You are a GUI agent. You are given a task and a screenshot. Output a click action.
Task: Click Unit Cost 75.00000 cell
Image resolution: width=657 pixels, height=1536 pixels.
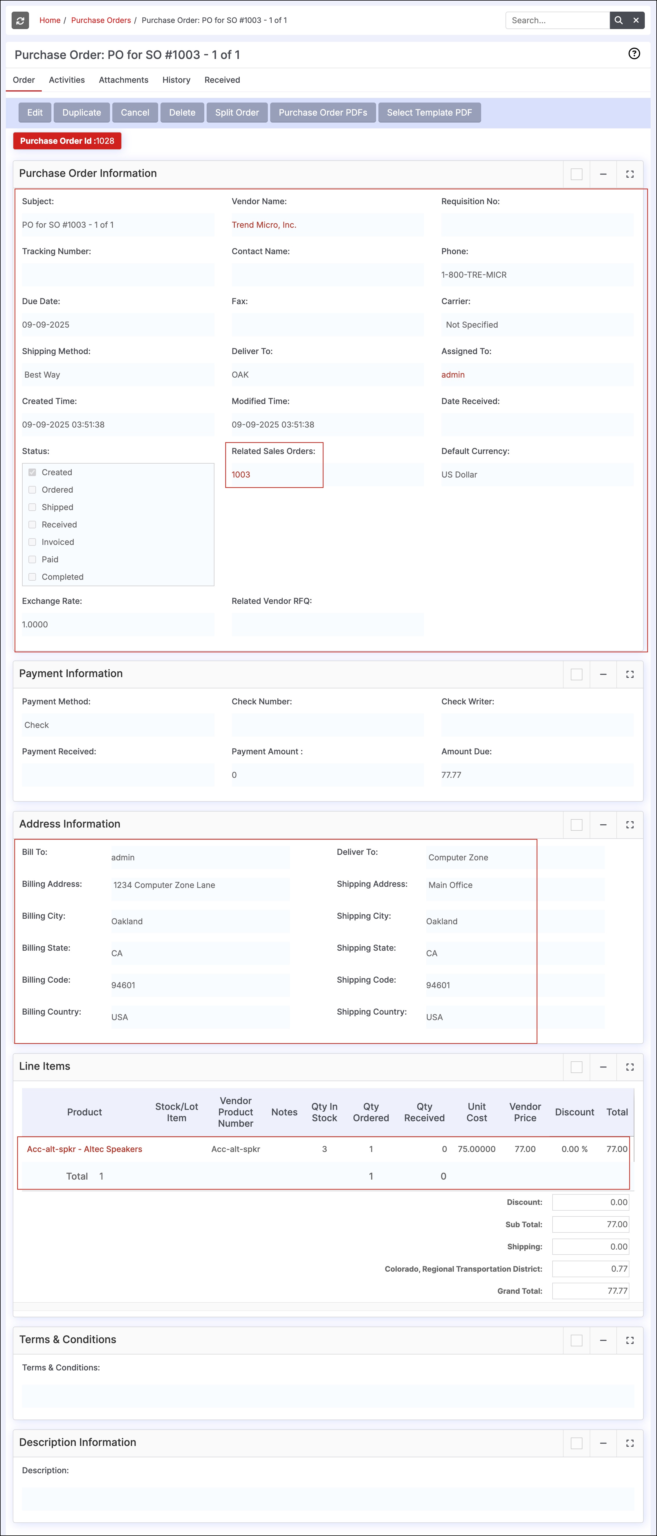tap(476, 1149)
